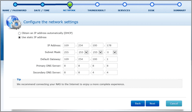The image size is (192, 112).
Task: Go to the SERVICES step label
Action: 124,10
